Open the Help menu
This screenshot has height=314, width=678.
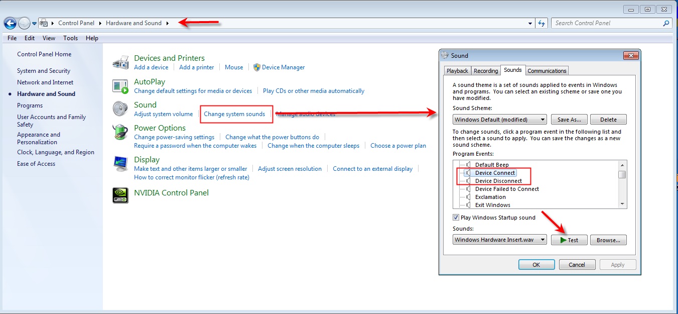pyautogui.click(x=92, y=38)
